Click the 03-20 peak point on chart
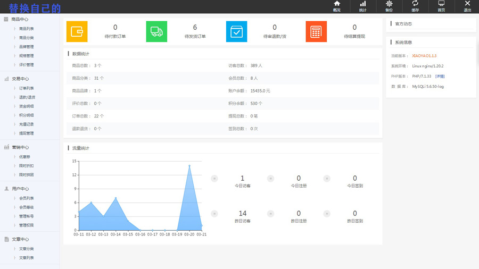The height and width of the screenshot is (269, 479). click(189, 166)
